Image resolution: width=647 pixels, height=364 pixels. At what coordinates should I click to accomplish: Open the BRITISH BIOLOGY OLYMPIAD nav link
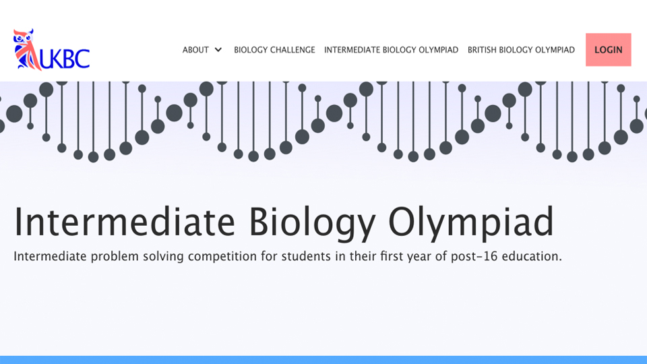521,50
